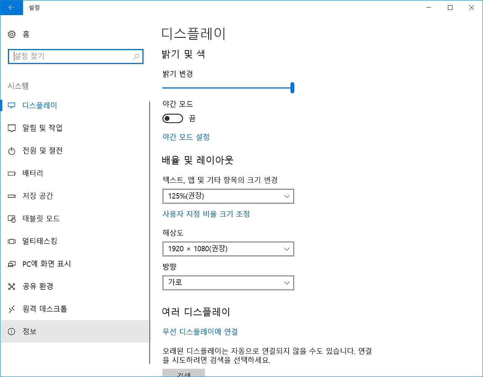Open the 해상도 dropdown

(228, 249)
